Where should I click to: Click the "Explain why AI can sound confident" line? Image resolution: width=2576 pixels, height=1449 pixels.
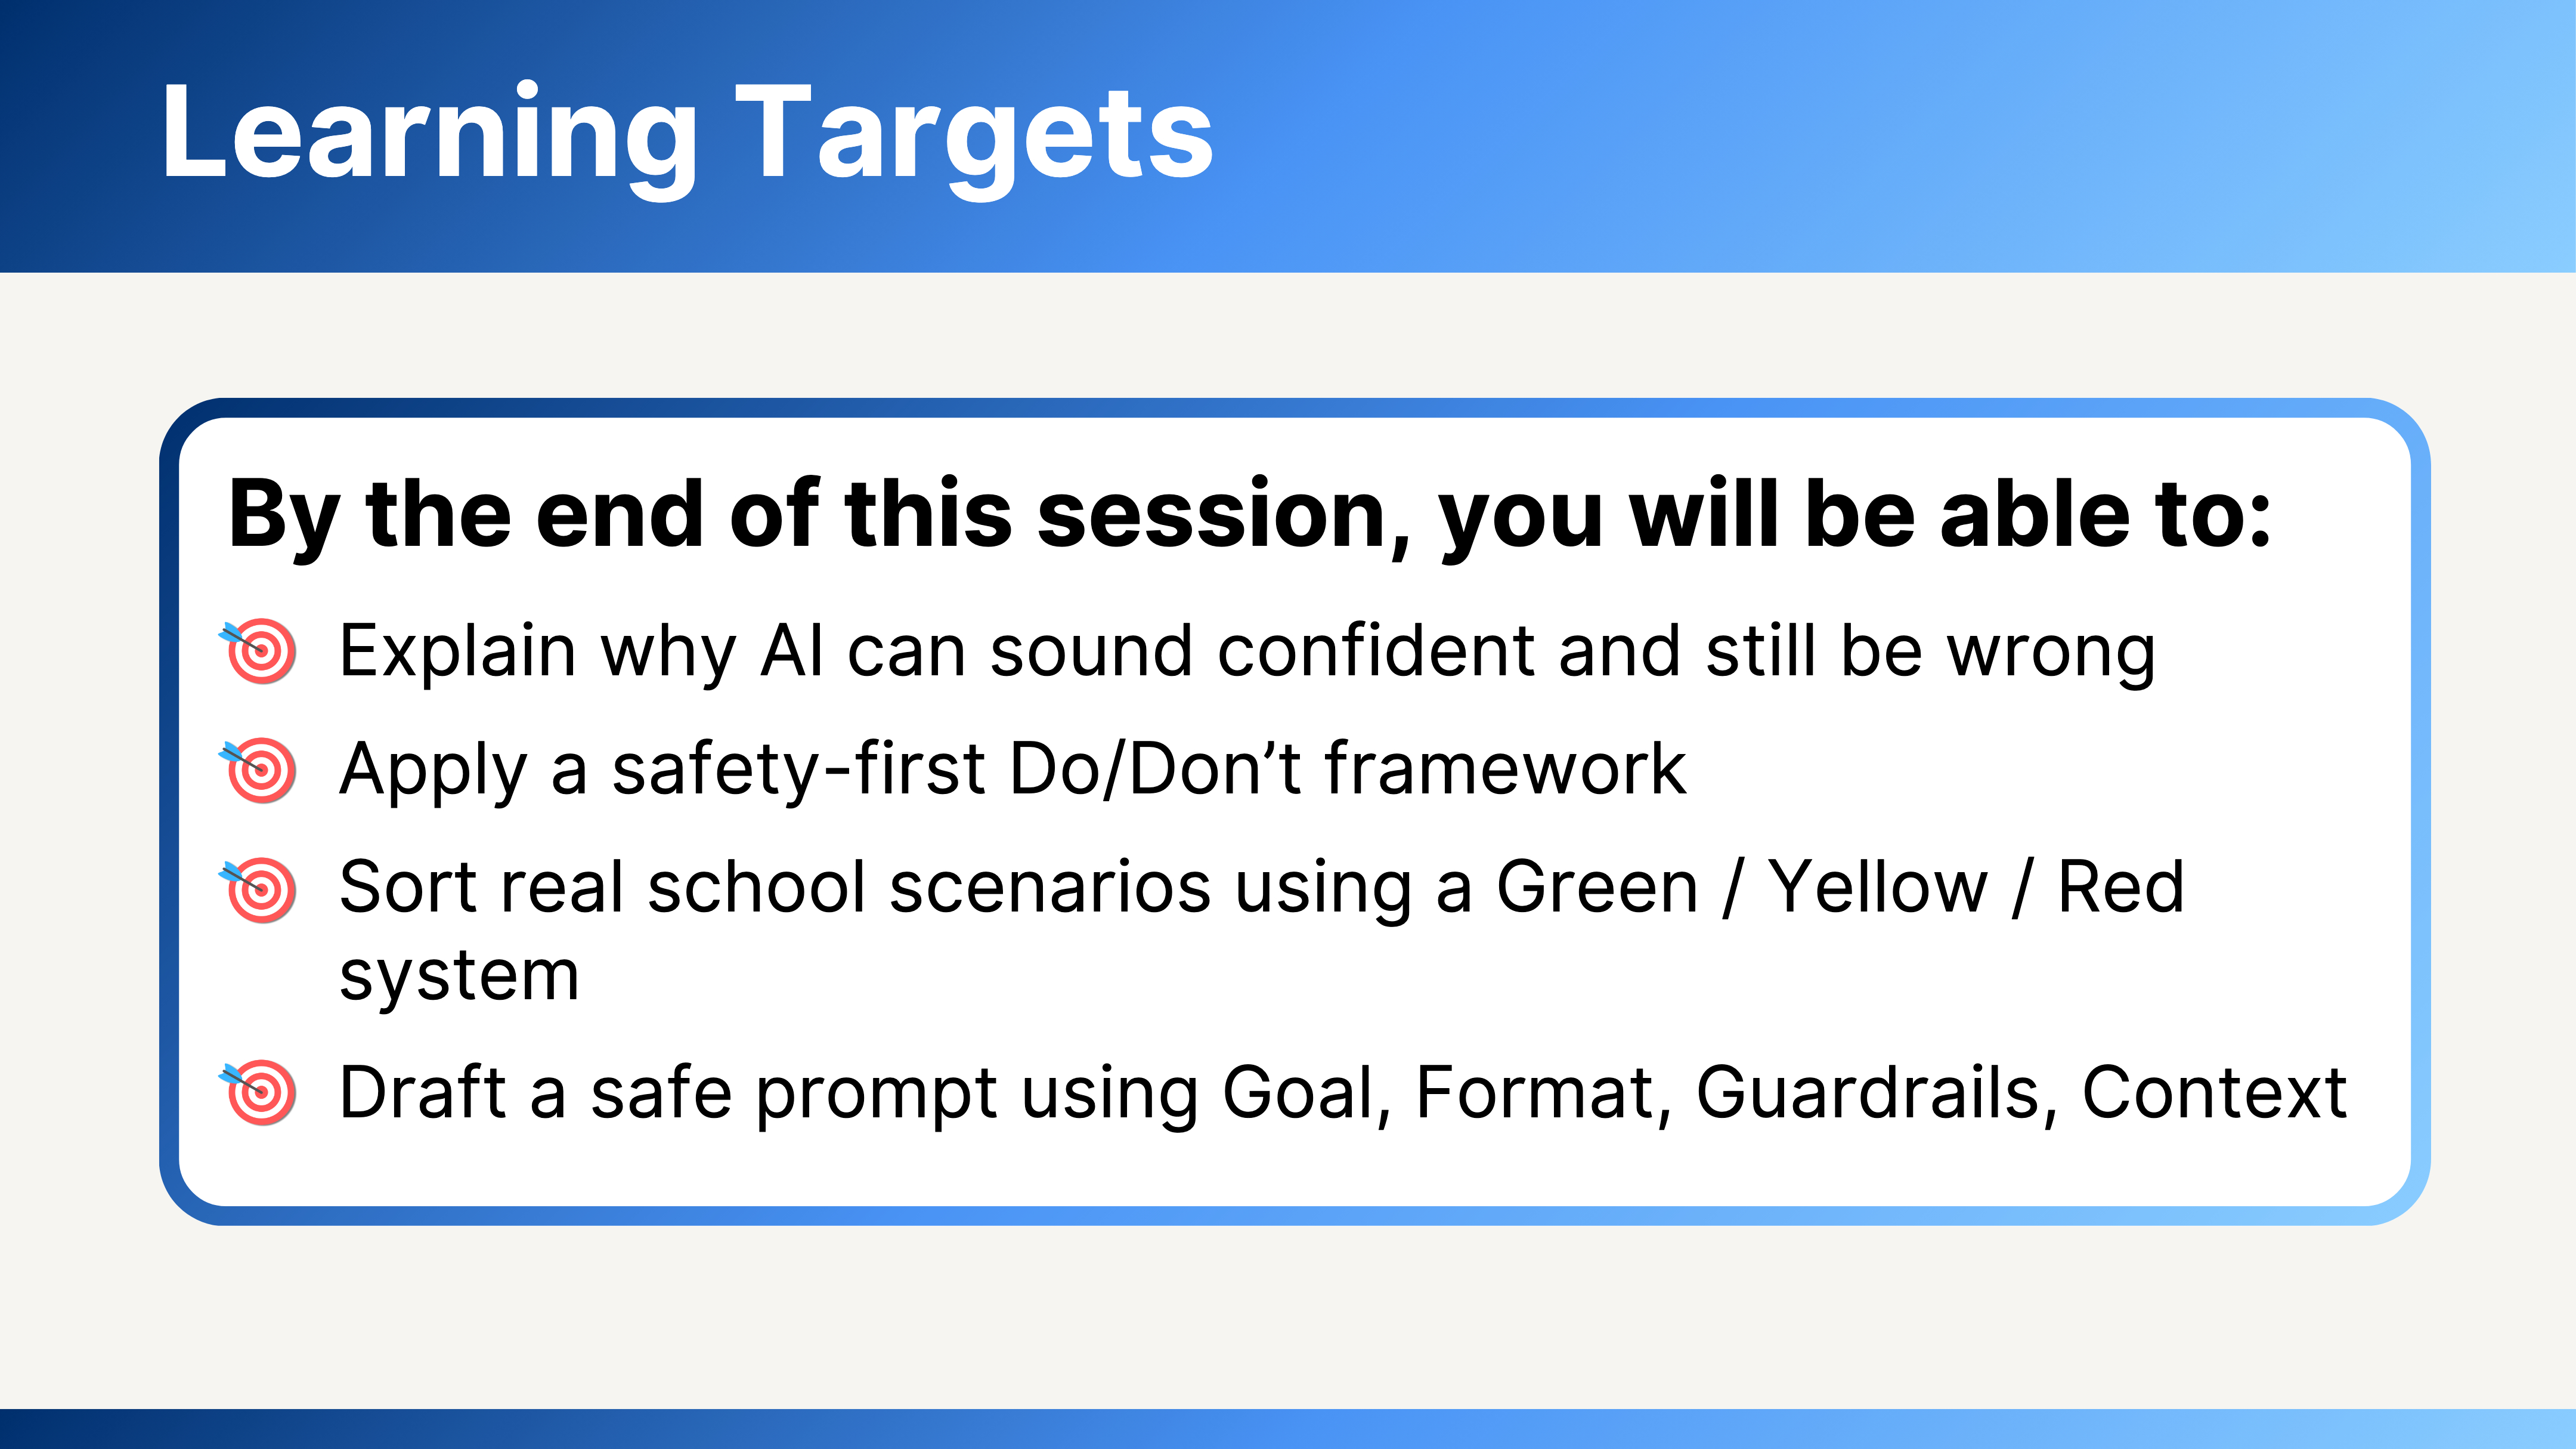[1246, 651]
